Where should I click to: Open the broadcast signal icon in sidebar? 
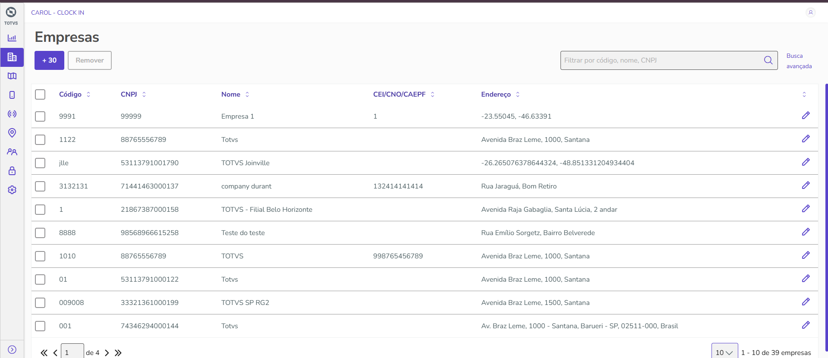pos(12,114)
